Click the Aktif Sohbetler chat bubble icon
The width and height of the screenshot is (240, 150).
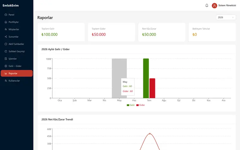point(6,44)
